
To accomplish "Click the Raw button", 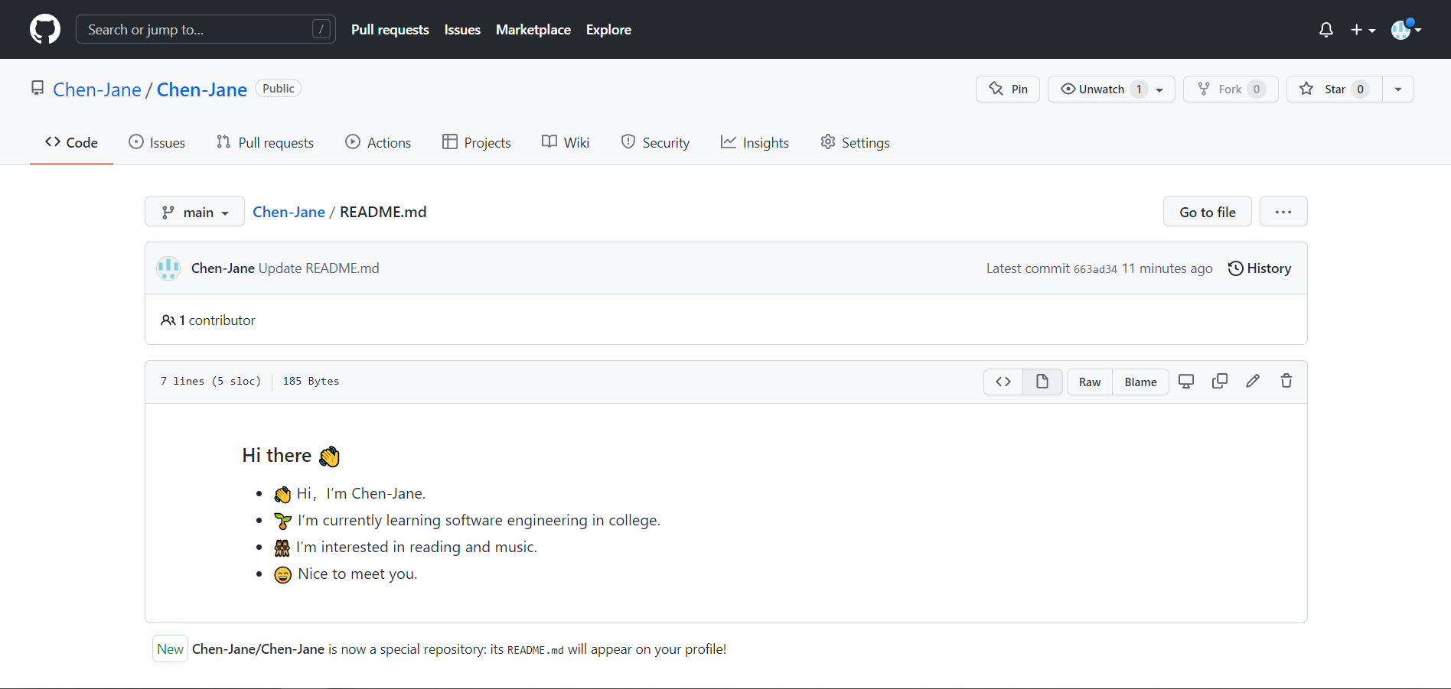I will click(1090, 382).
